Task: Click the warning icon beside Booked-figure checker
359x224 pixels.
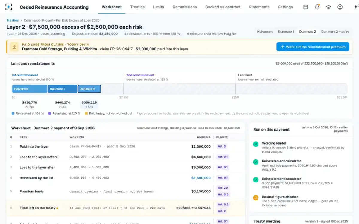Action: click(x=255, y=197)
